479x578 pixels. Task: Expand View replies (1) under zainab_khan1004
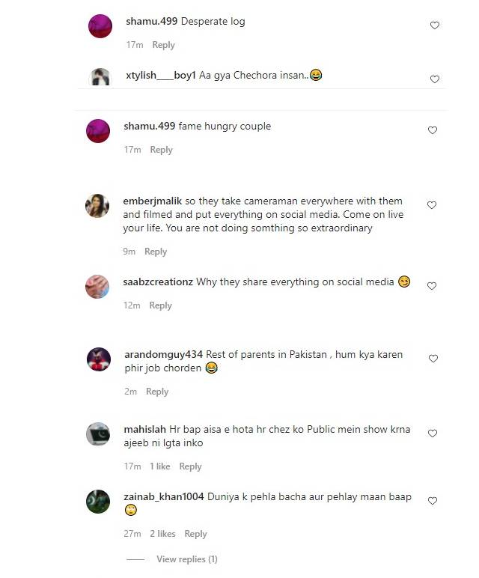point(187,559)
